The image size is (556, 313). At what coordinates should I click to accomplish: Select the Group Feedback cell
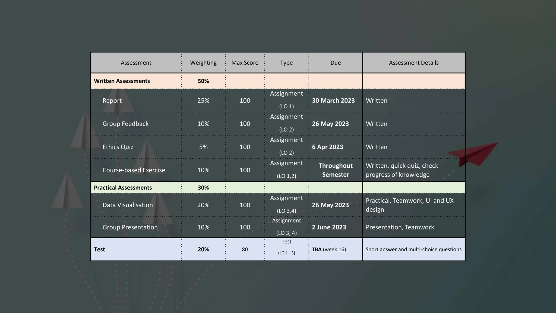[125, 124]
